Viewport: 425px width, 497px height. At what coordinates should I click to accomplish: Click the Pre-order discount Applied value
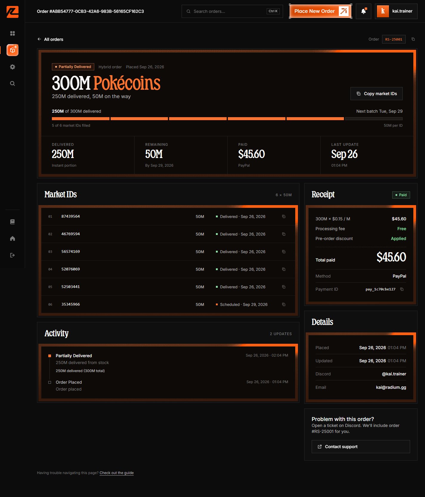[x=398, y=239]
